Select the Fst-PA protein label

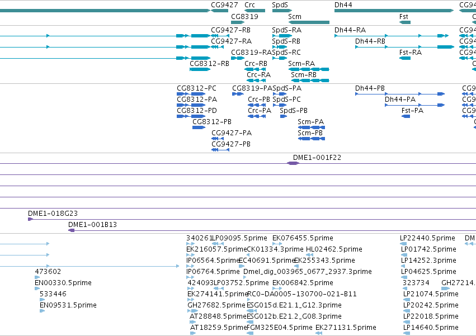pos(412,111)
